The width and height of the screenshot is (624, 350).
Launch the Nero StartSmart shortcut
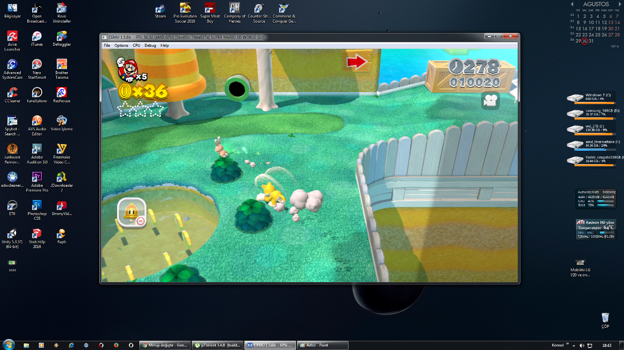37,69
